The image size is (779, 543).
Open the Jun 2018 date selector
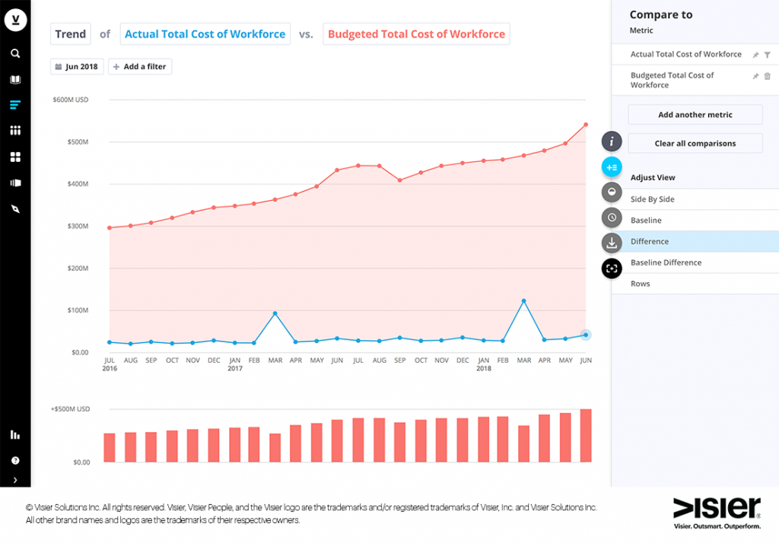(x=77, y=66)
